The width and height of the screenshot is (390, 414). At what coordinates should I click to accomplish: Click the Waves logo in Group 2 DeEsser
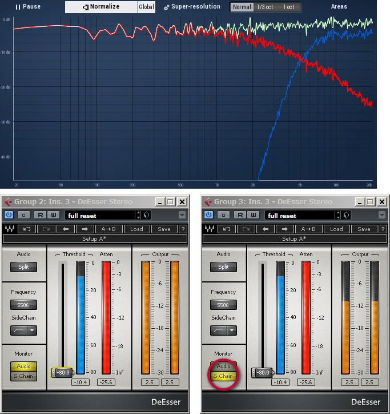click(x=10, y=229)
